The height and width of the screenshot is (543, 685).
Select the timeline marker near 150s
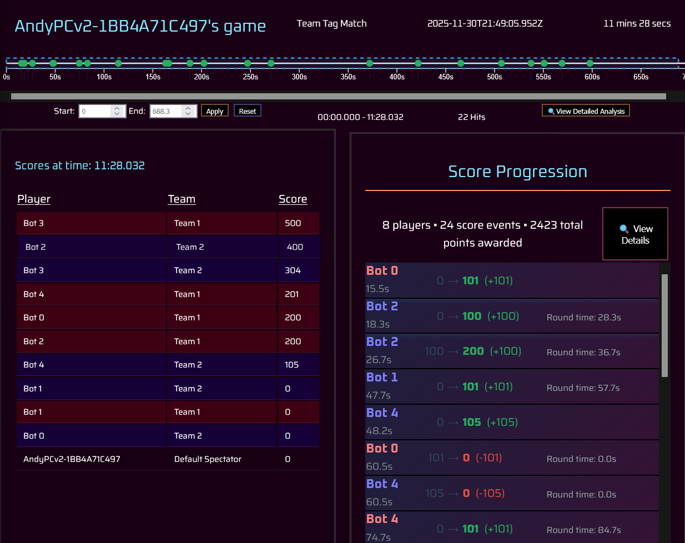tap(167, 64)
